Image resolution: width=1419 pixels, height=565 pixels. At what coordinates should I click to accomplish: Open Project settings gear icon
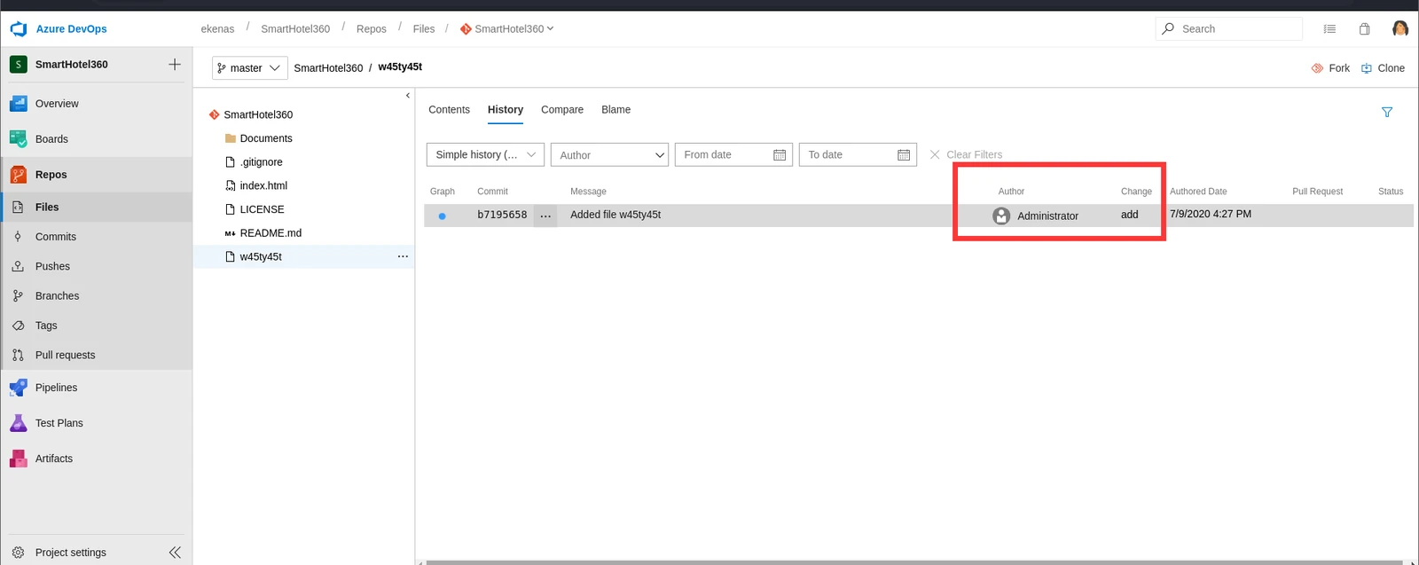18,553
